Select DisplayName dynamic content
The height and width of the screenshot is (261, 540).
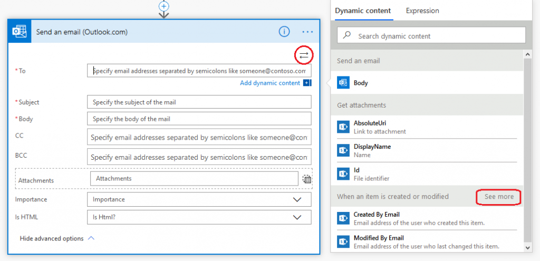click(x=427, y=150)
